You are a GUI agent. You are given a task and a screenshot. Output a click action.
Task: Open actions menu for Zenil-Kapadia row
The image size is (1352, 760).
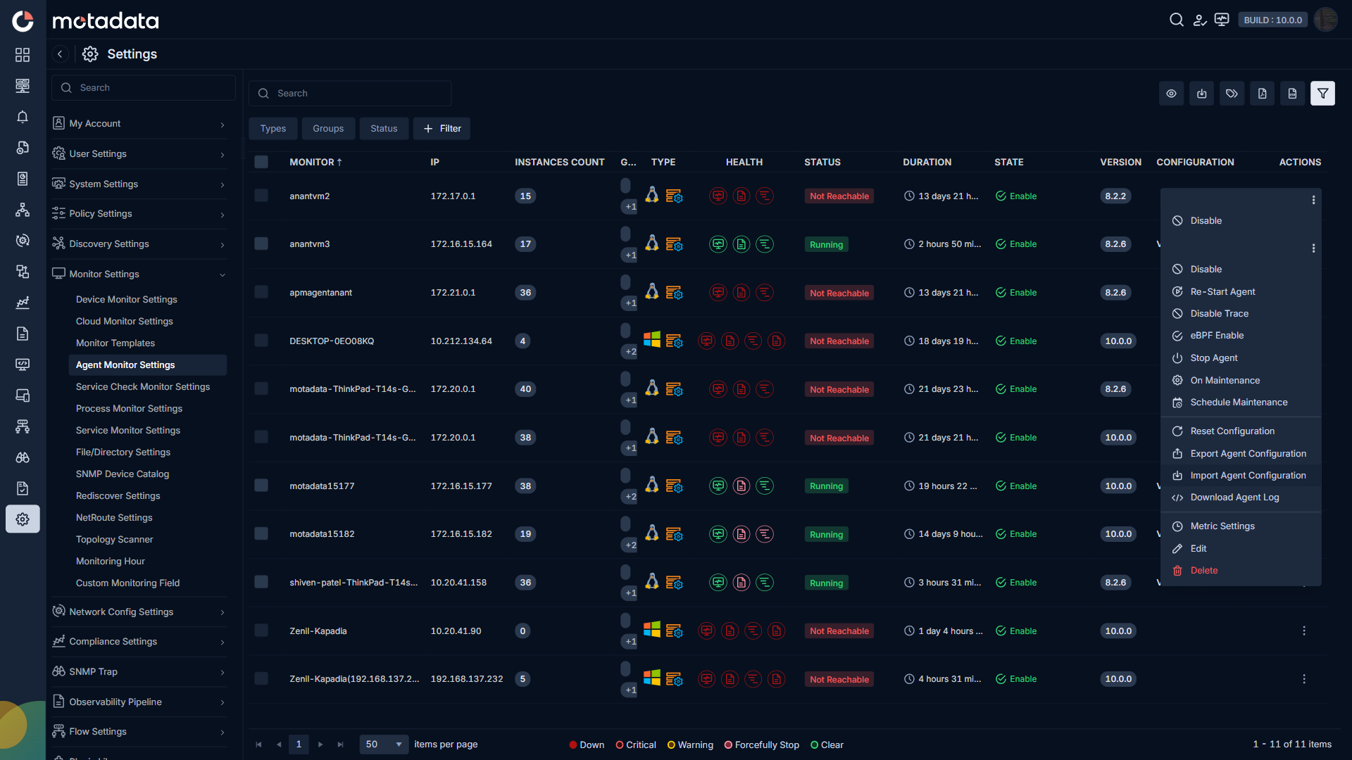1303,631
